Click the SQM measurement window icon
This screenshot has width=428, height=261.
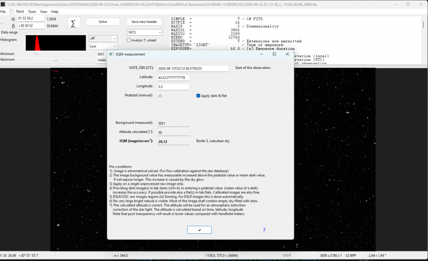coord(111,54)
